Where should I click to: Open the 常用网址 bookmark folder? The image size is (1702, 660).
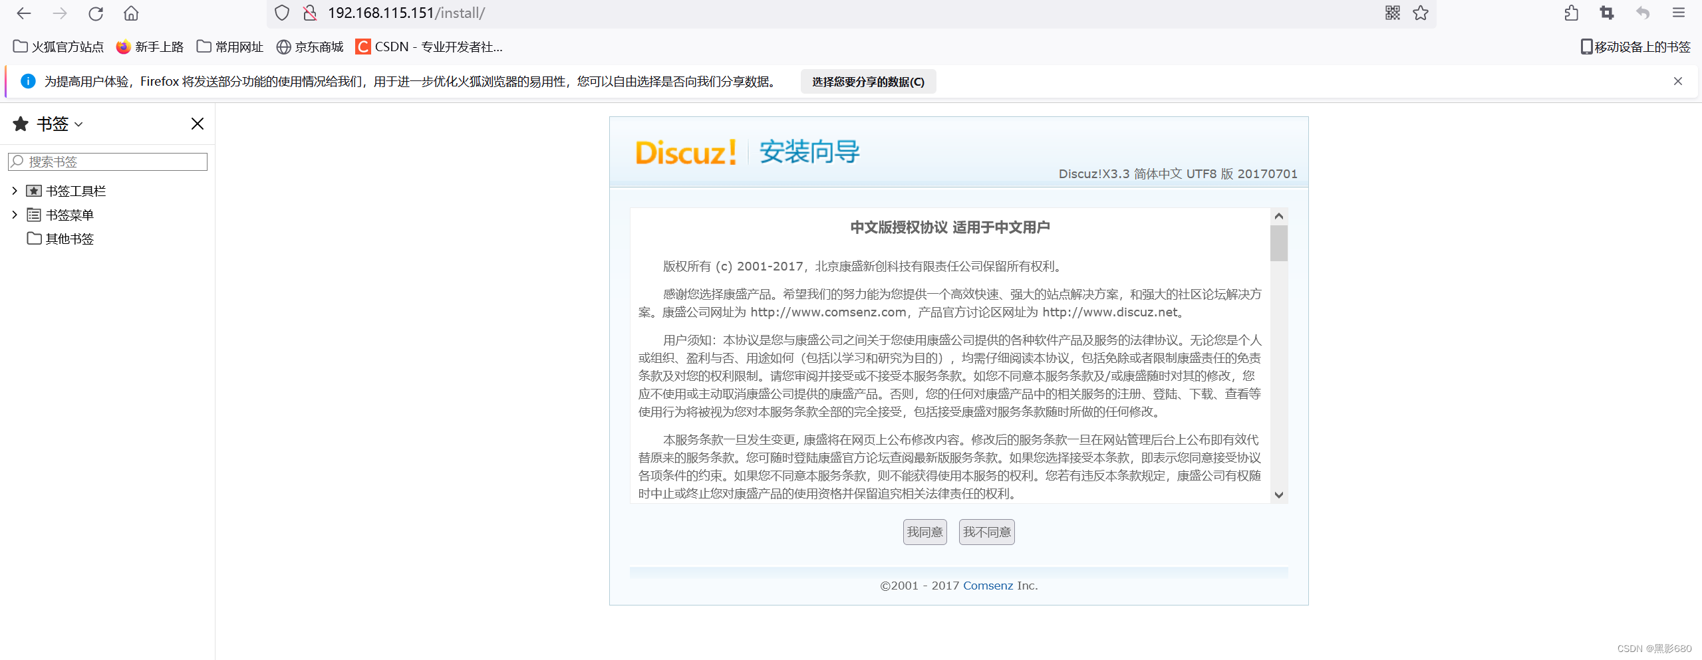230,47
